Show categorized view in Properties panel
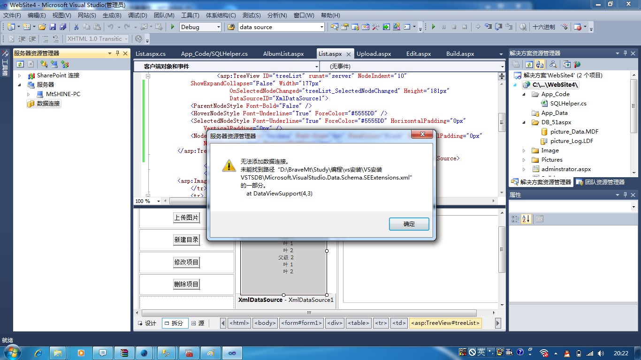The image size is (641, 360). tap(515, 219)
